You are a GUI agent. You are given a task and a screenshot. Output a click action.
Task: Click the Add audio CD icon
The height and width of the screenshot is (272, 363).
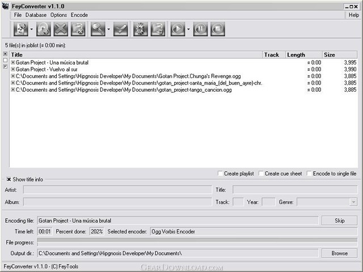(44, 29)
